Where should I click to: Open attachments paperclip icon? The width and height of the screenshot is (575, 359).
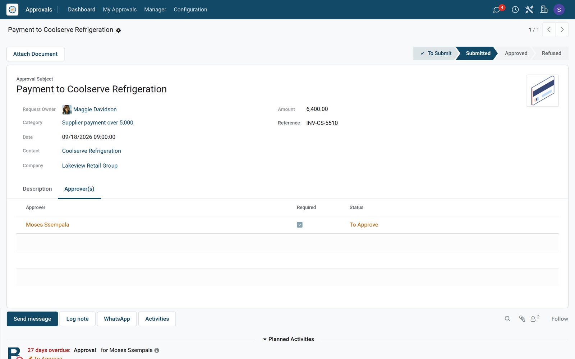(x=522, y=319)
